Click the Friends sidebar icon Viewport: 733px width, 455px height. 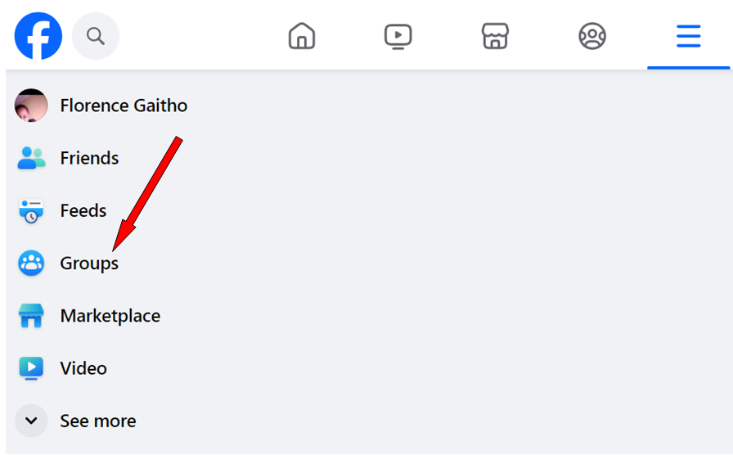pos(31,158)
